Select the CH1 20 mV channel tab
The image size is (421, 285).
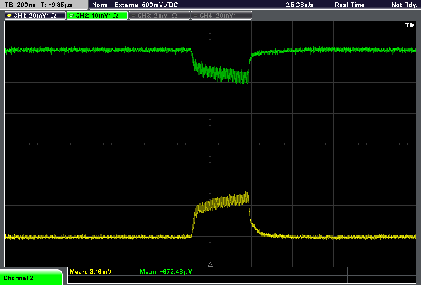[35, 16]
